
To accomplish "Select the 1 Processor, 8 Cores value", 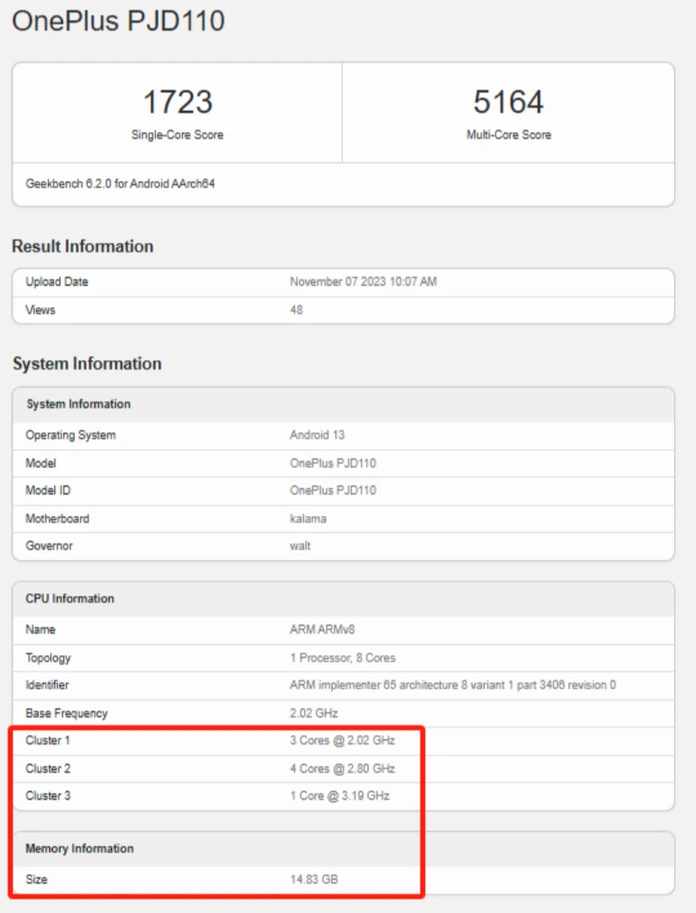I will point(342,658).
